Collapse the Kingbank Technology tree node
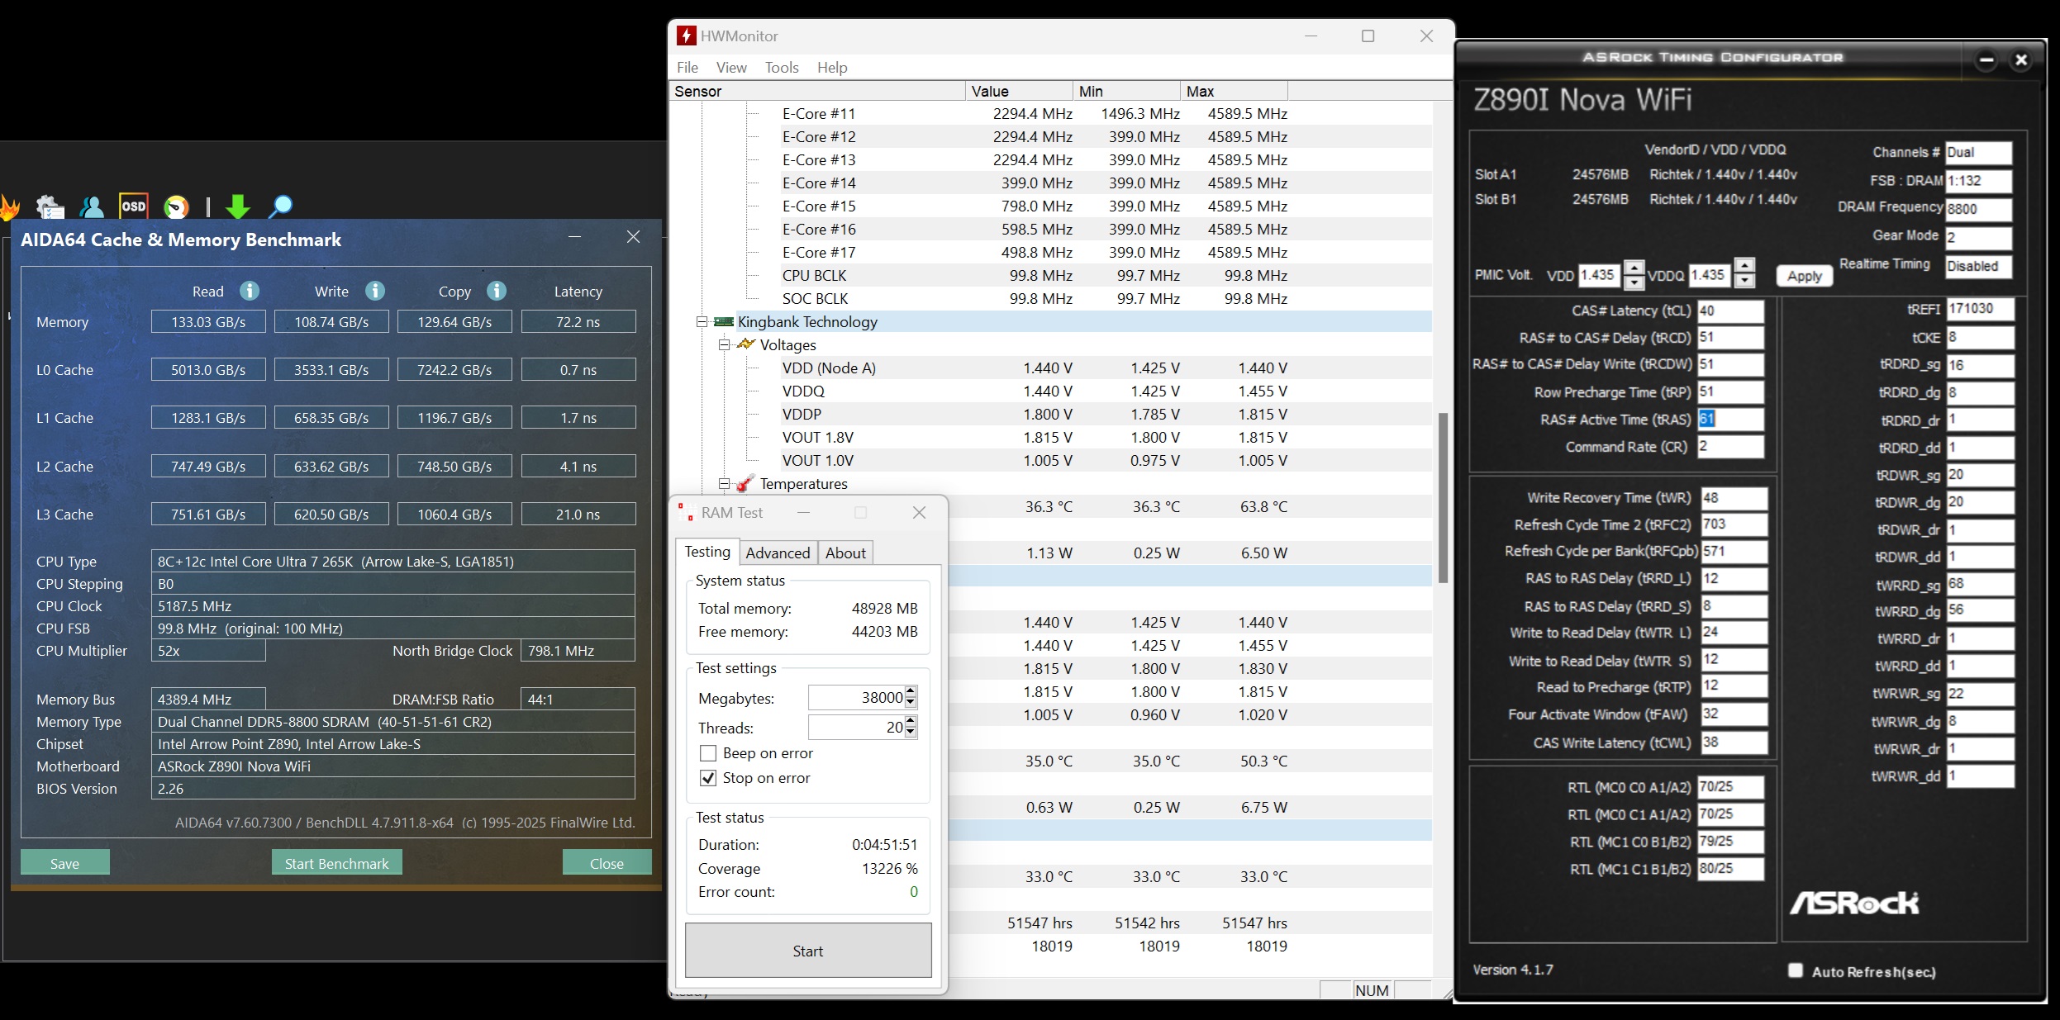This screenshot has height=1020, width=2060. click(x=702, y=322)
